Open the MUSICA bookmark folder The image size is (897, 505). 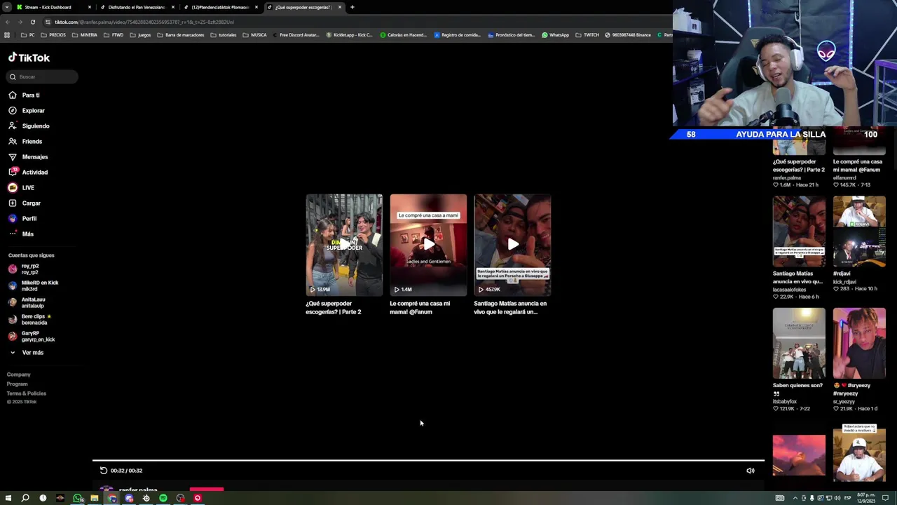255,34
